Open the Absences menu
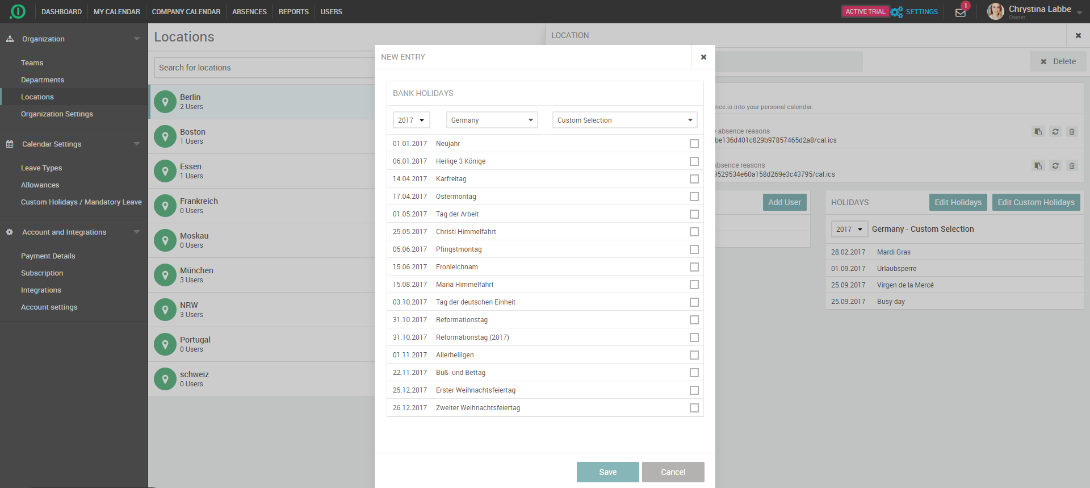Viewport: 1090px width, 488px height. 249,12
